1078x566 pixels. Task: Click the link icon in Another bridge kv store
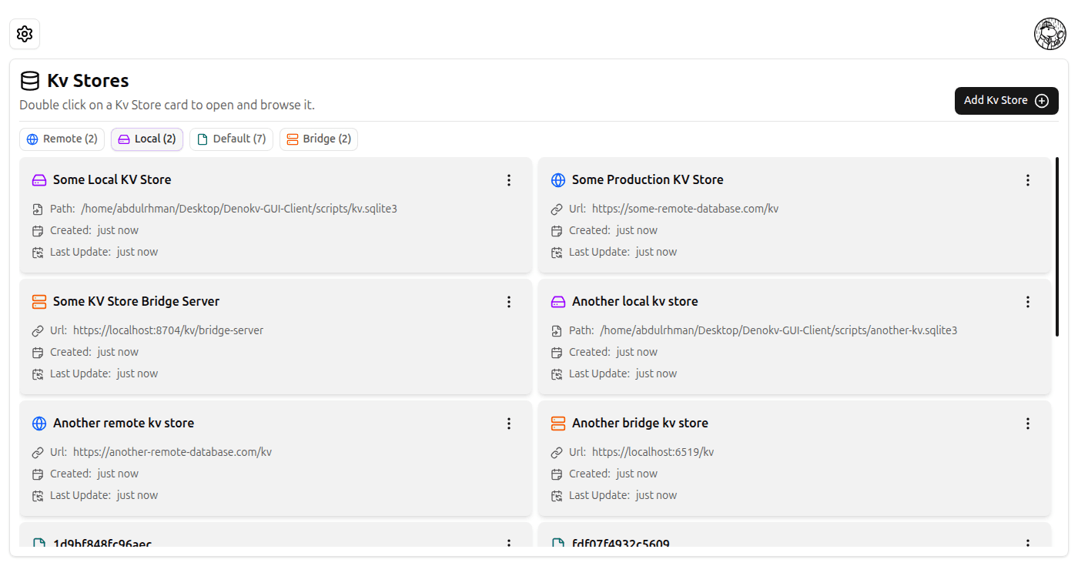pyautogui.click(x=557, y=453)
